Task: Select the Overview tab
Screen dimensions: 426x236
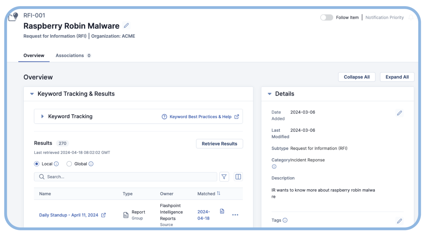Action: (34, 55)
